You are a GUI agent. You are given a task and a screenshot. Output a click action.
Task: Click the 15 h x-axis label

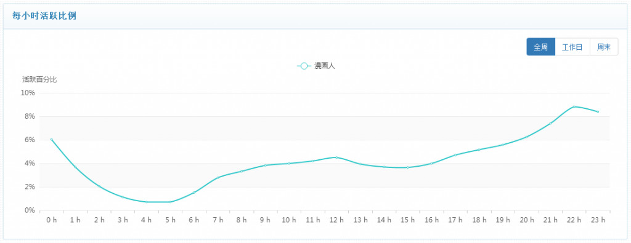[x=407, y=220]
